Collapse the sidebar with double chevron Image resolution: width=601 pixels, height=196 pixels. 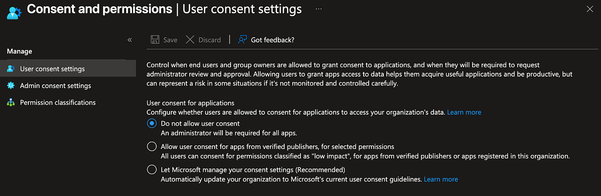pos(130,40)
